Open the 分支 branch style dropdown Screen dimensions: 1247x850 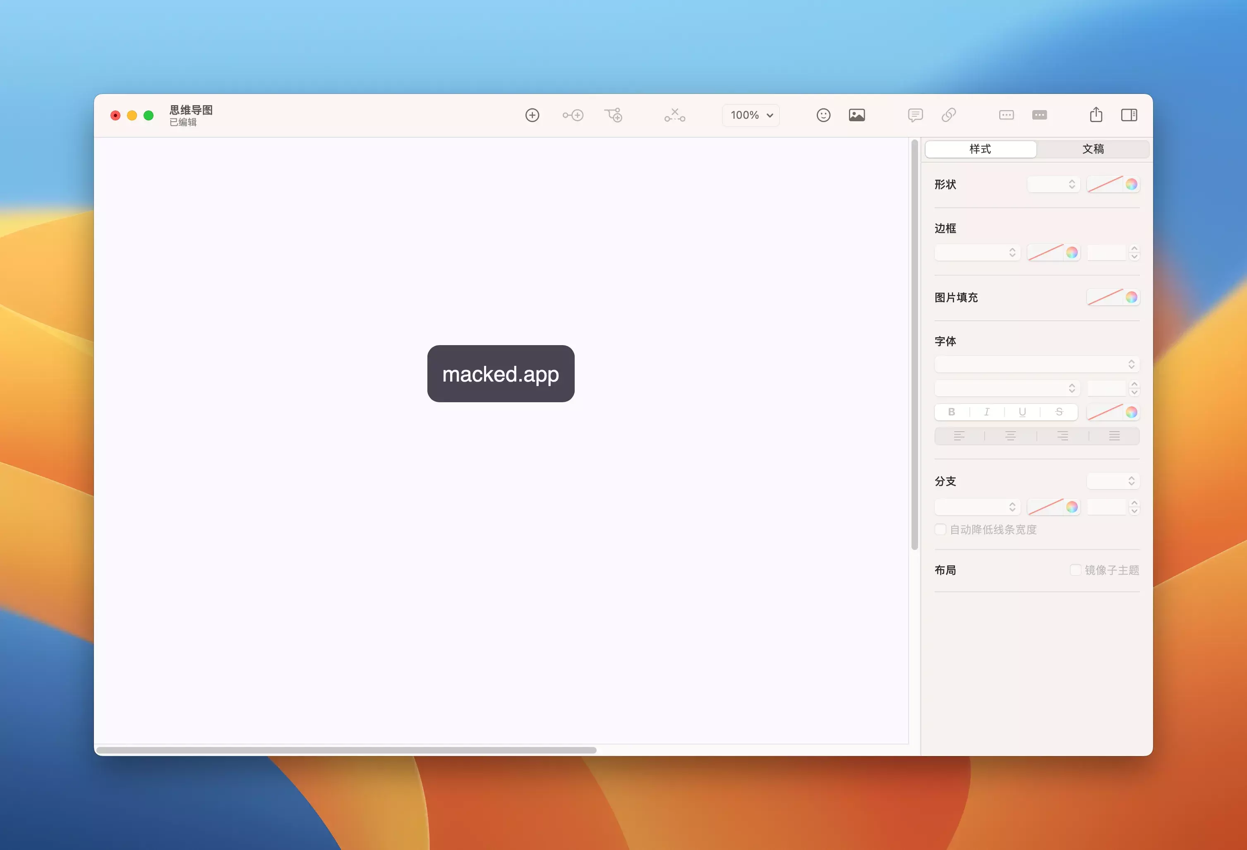(1113, 481)
